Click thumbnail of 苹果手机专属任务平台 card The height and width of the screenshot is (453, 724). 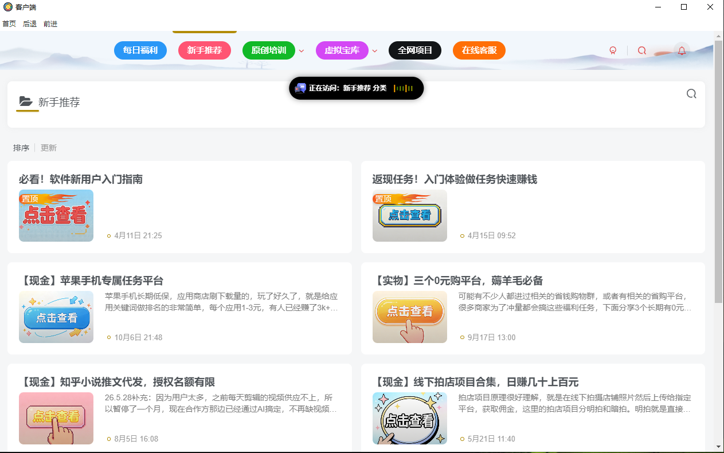pos(56,317)
